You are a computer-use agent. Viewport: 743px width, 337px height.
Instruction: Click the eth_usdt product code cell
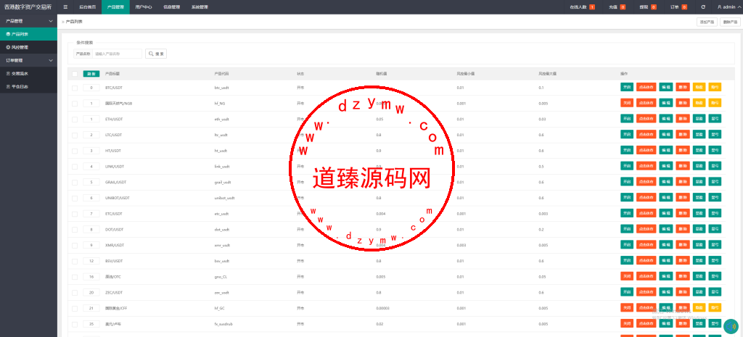click(x=222, y=120)
